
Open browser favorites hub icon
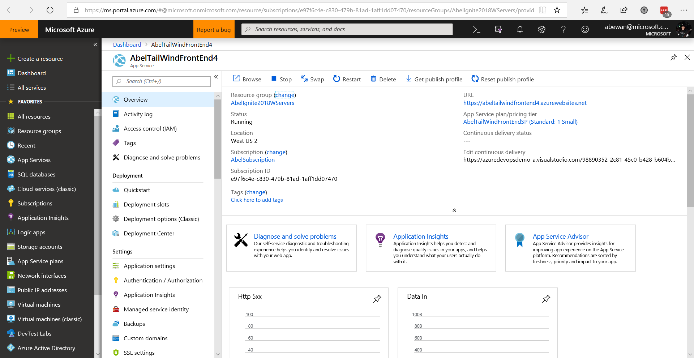[x=584, y=10]
